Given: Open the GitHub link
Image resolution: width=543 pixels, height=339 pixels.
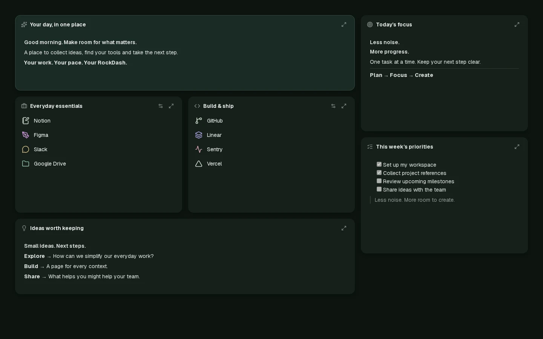Looking at the screenshot, I should pyautogui.click(x=215, y=121).
